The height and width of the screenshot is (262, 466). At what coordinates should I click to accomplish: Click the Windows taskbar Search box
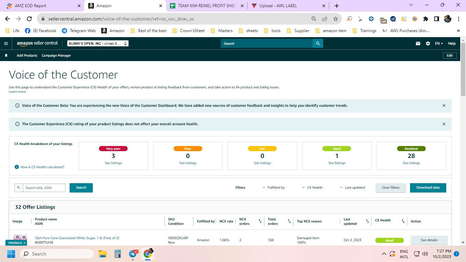pos(57,254)
